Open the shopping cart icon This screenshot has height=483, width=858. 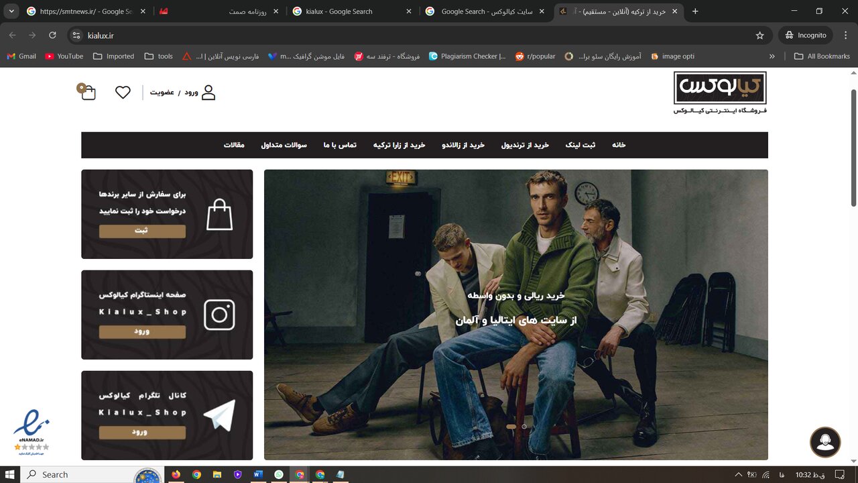[x=88, y=93]
